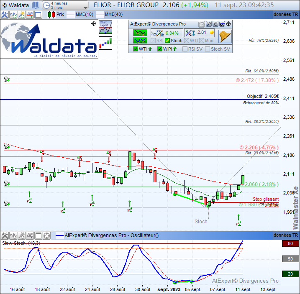
Task: Click the Stop glissant label
Action: coord(266,199)
